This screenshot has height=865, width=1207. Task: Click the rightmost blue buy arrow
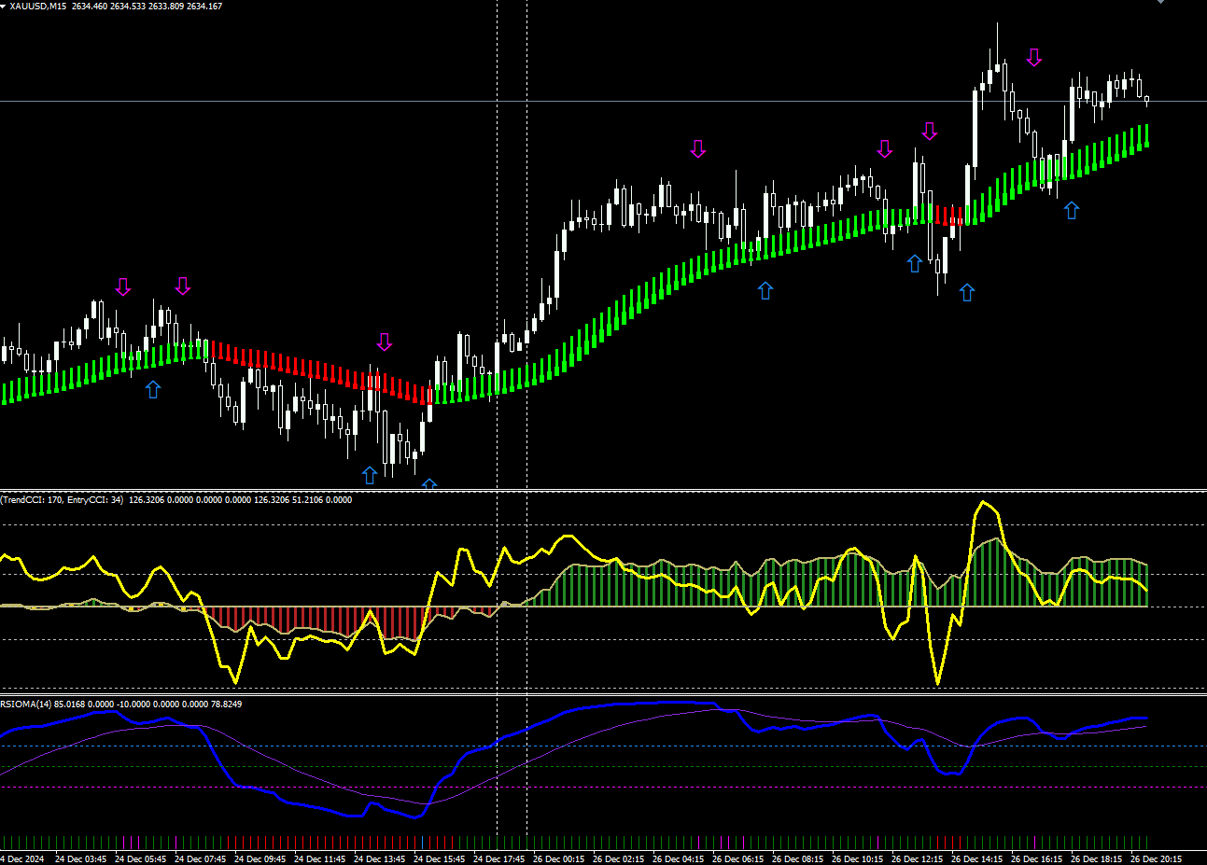(1072, 210)
